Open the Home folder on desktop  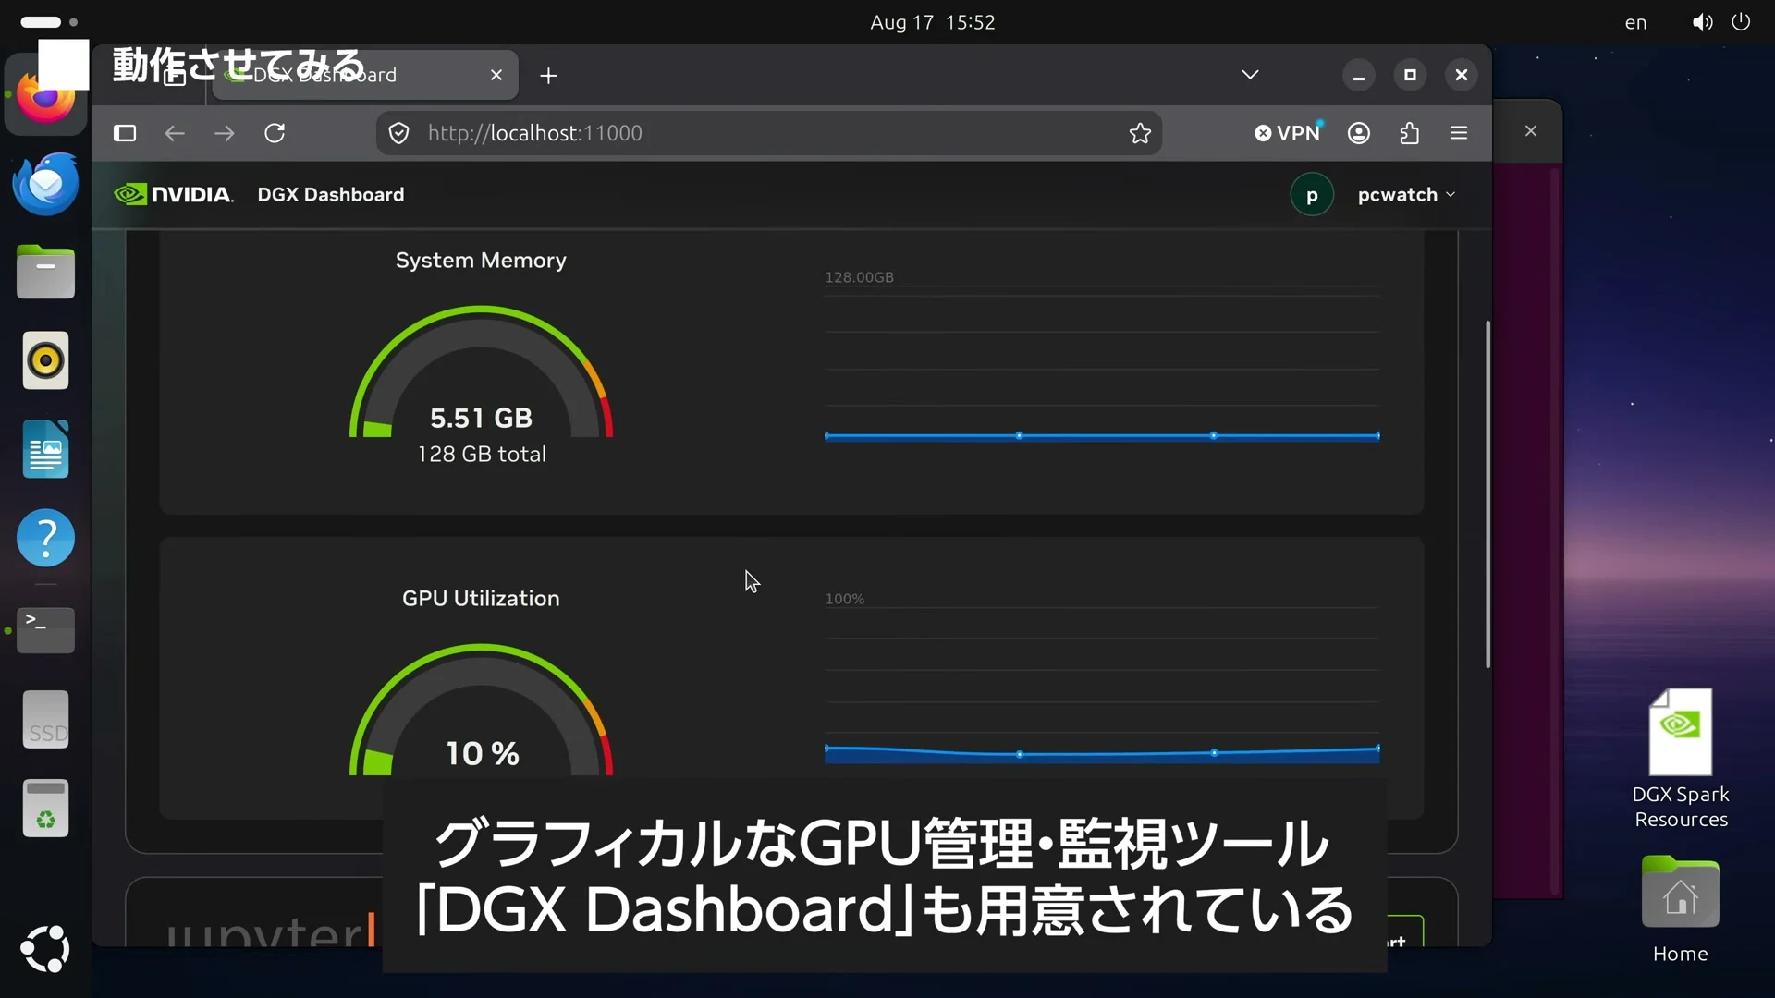tap(1681, 909)
